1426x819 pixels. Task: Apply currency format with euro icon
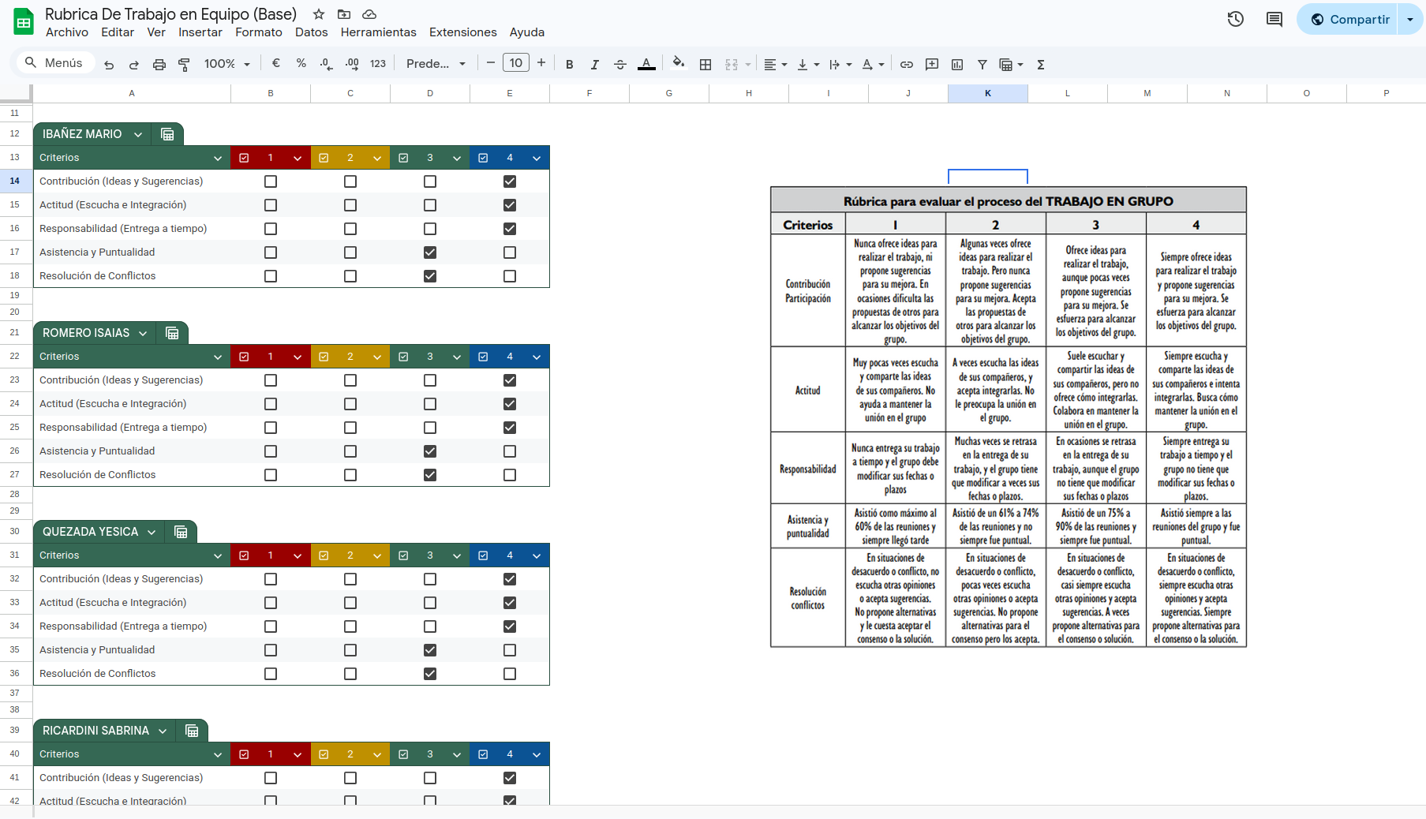pos(276,64)
